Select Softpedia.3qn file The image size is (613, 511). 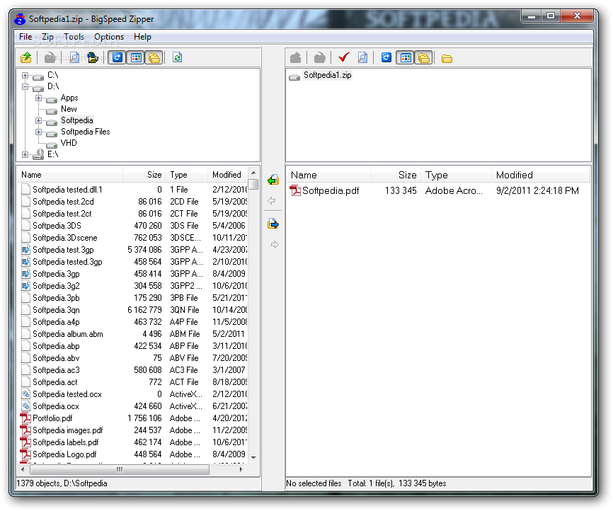click(56, 310)
